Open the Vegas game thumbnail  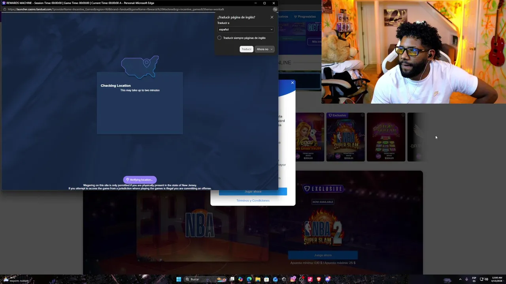(310, 137)
